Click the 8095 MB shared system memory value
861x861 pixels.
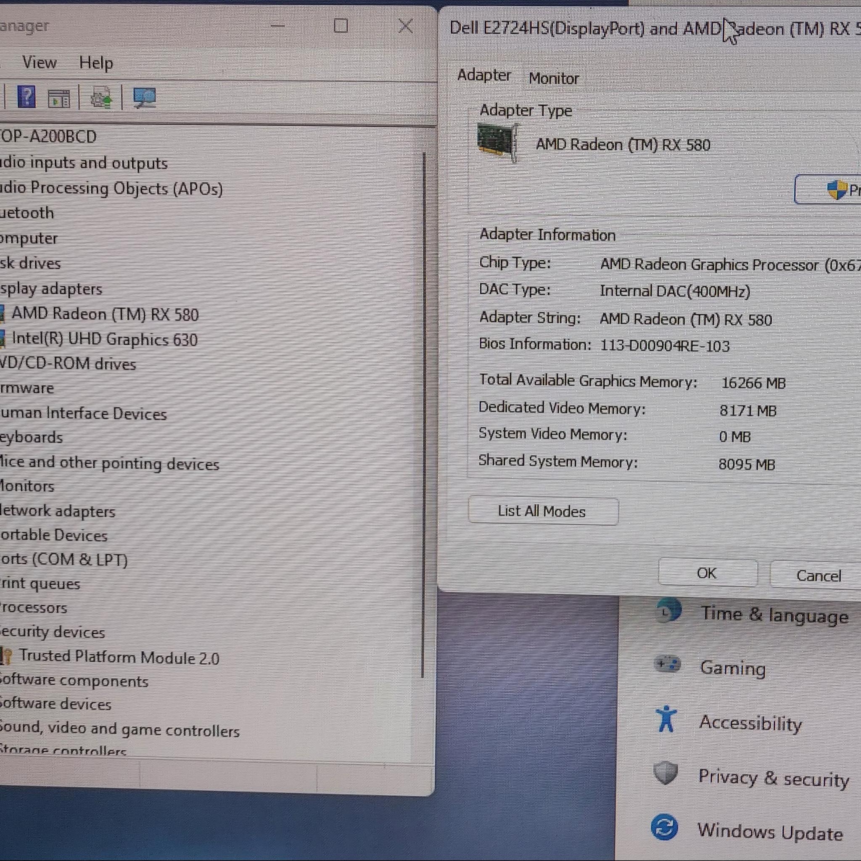pyautogui.click(x=747, y=465)
